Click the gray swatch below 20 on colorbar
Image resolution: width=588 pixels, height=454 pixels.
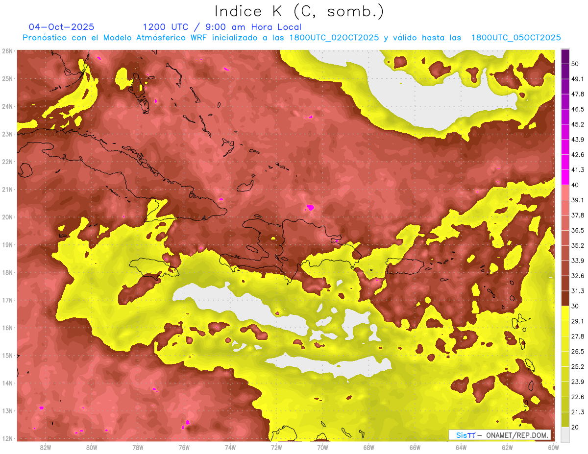[x=565, y=435]
